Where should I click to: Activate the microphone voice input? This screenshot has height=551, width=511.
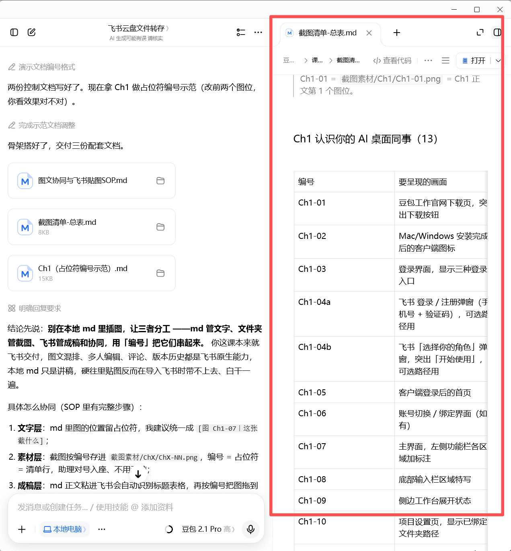point(250,529)
